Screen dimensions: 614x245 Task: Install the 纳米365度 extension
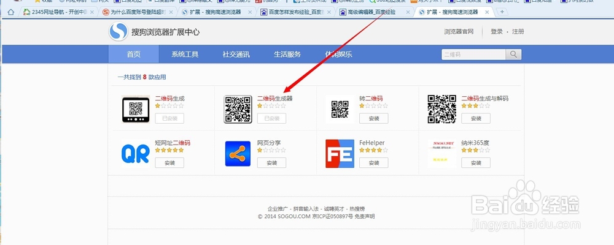click(x=476, y=163)
